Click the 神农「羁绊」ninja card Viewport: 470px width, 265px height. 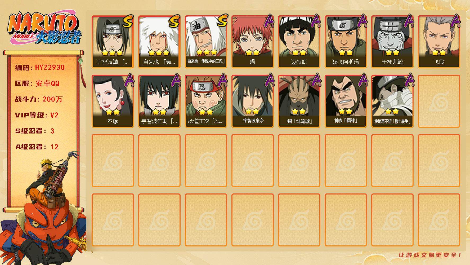tap(346, 101)
